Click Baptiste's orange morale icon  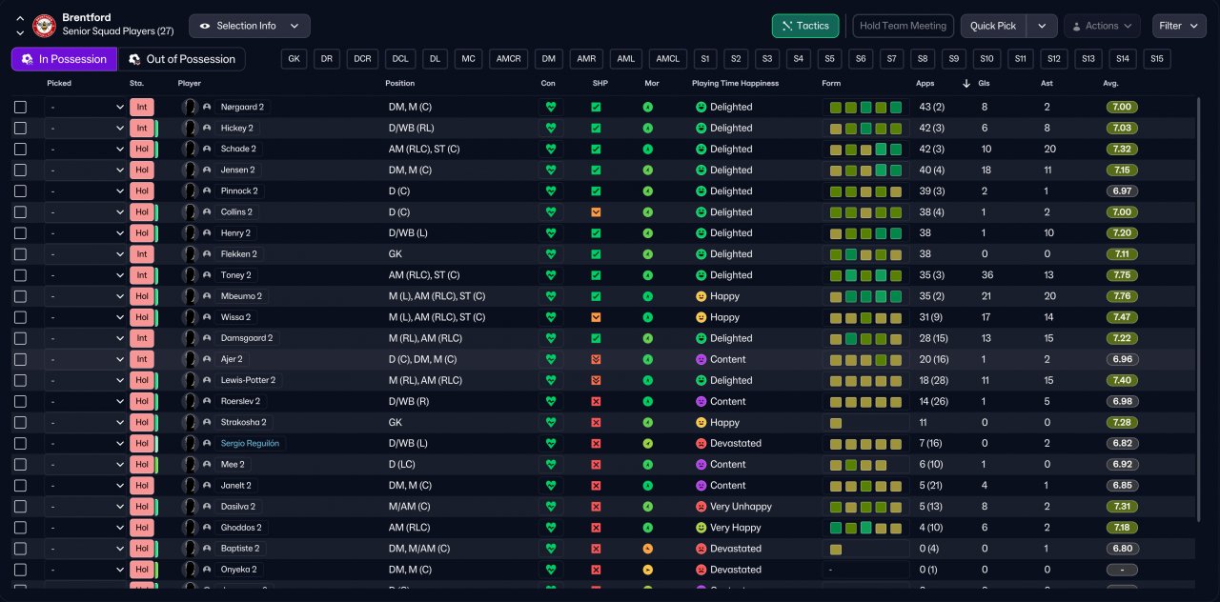[648, 549]
